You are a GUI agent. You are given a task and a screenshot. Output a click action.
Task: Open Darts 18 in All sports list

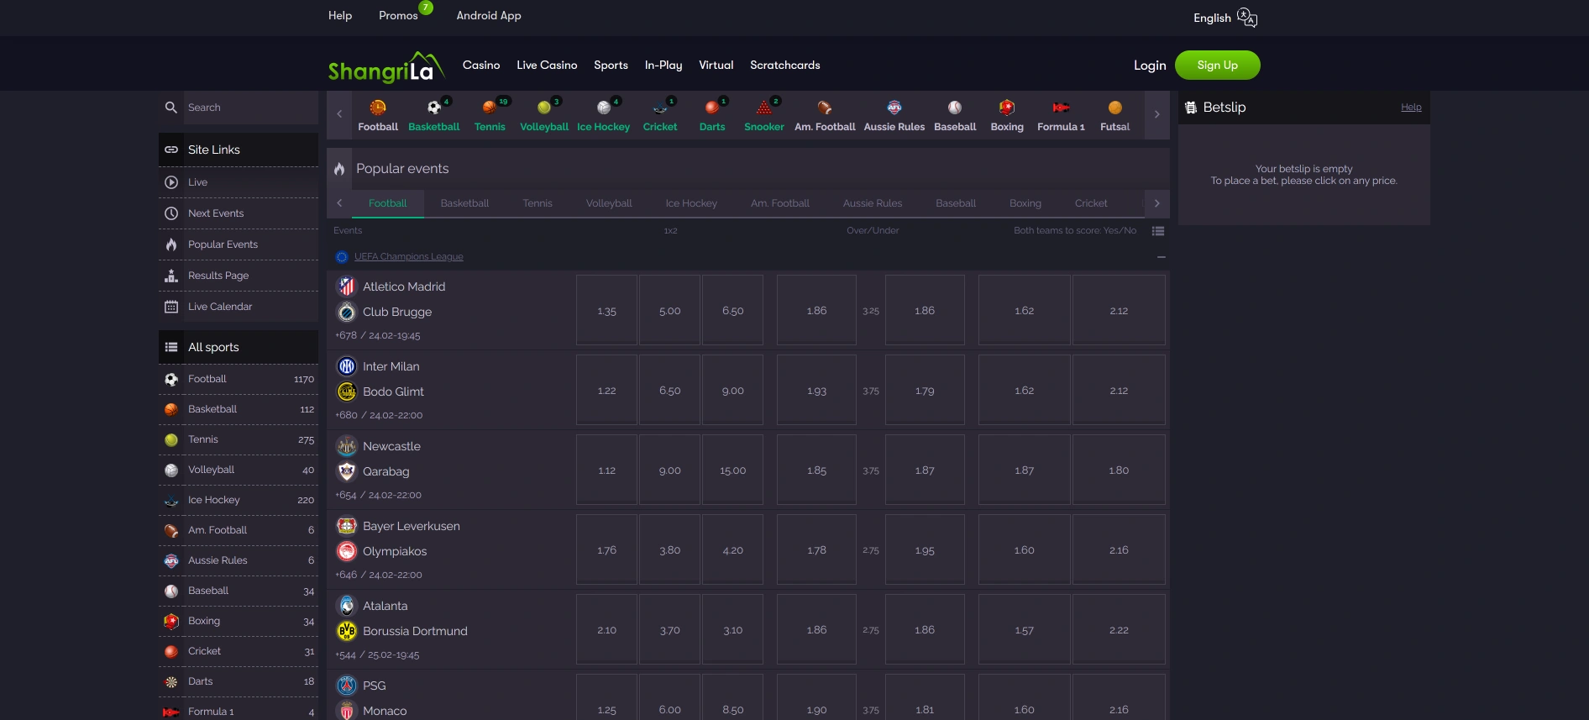click(x=239, y=681)
